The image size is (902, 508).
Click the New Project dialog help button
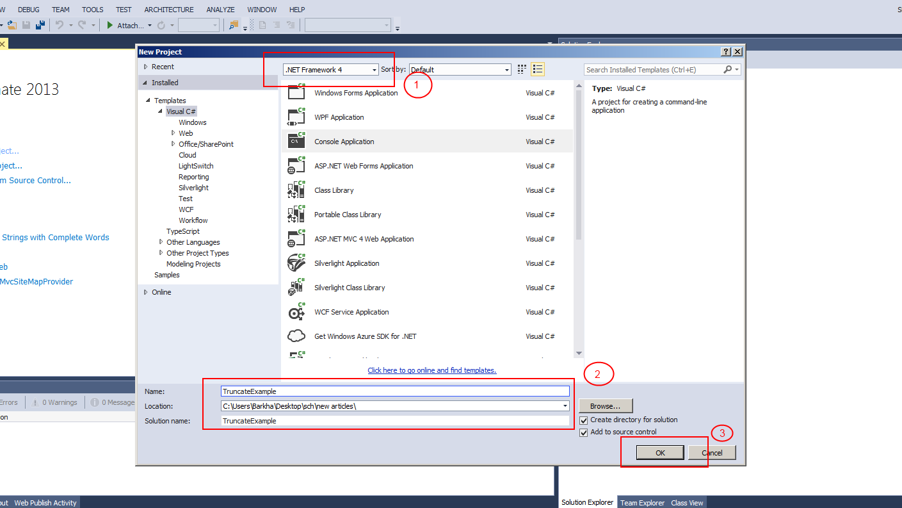point(726,52)
